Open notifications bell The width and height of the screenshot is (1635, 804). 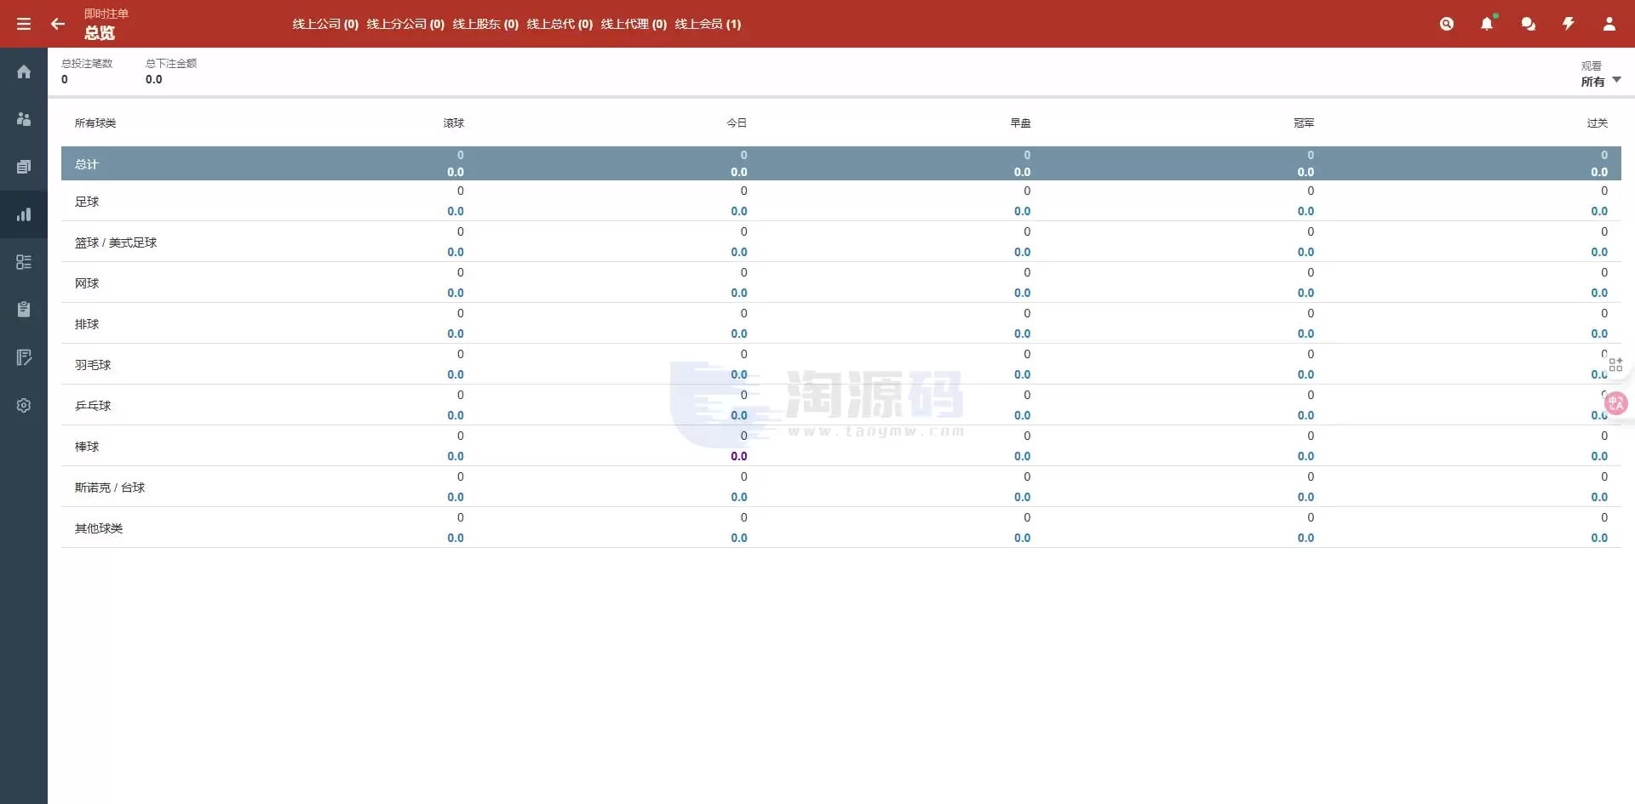(1487, 24)
